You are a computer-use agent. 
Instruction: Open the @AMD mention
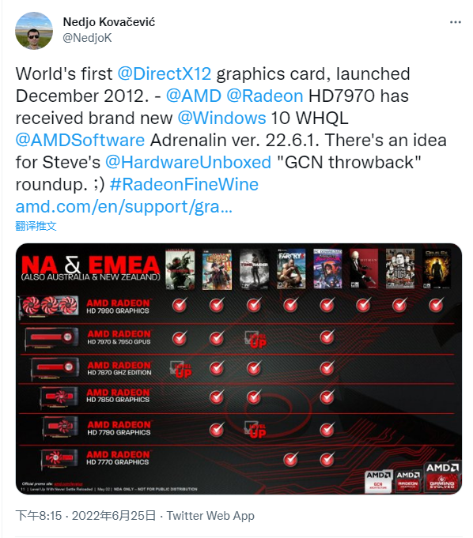coord(194,96)
